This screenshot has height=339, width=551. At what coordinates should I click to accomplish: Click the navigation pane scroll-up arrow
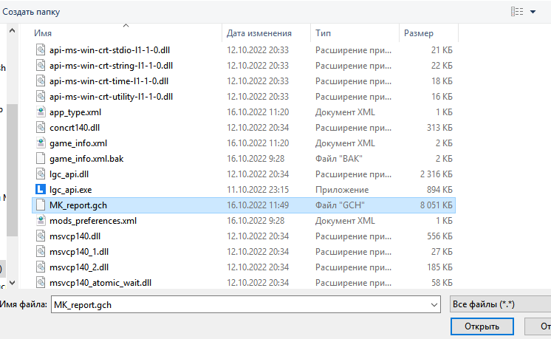tap(12, 30)
